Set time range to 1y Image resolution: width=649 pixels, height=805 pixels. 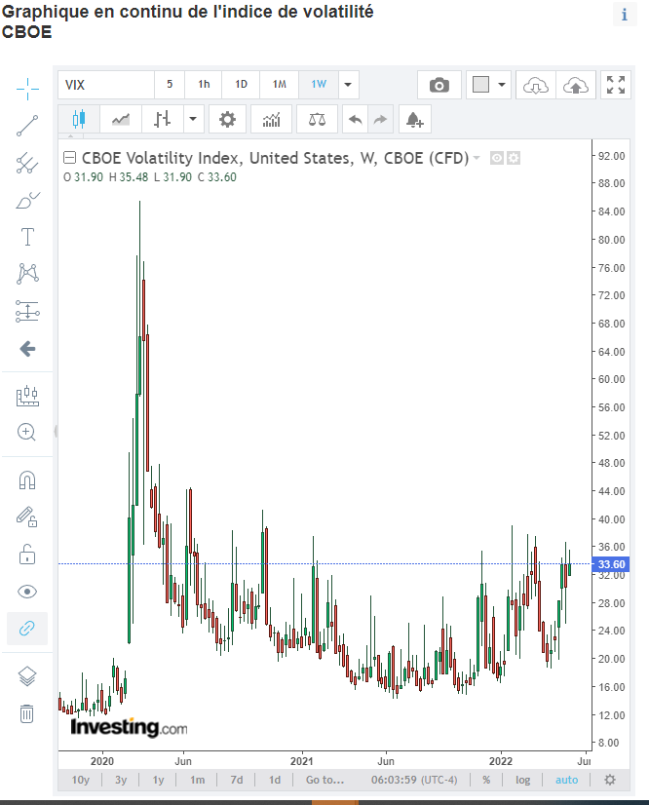158,780
